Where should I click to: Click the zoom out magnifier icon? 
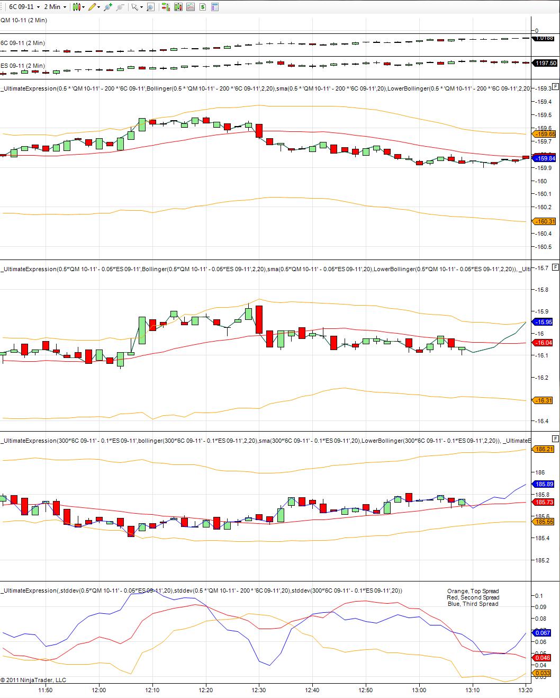pyautogui.click(x=120, y=7)
